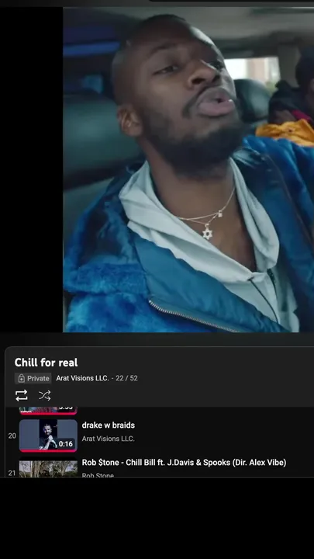Open playlist owner Arat Visions LLC. link
This screenshot has height=559, width=314.
(x=83, y=378)
